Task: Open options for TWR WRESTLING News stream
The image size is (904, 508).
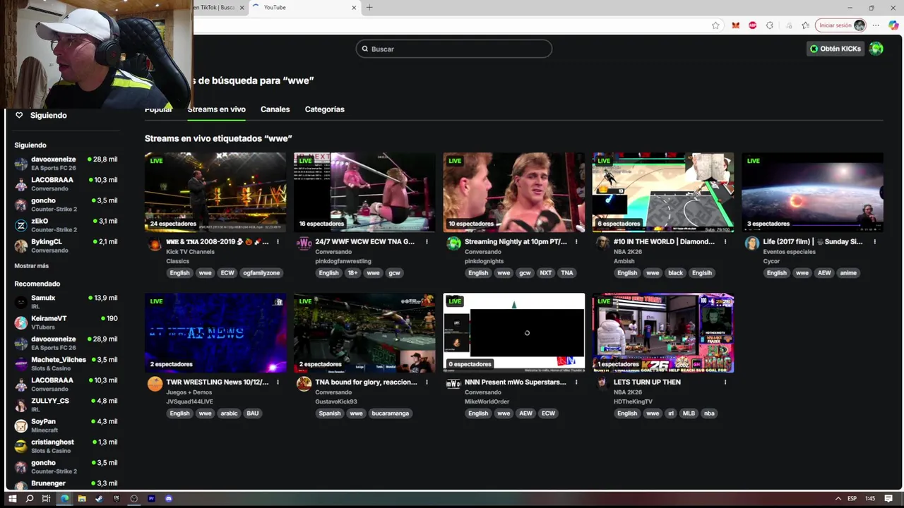Action: tap(278, 382)
